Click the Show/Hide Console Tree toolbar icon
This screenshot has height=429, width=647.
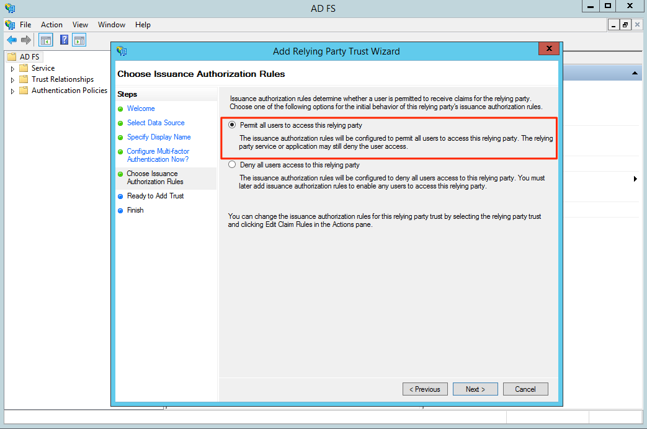coord(46,40)
